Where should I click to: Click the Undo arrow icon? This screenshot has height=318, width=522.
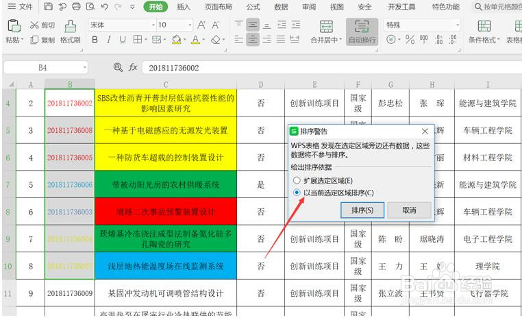(x=105, y=6)
